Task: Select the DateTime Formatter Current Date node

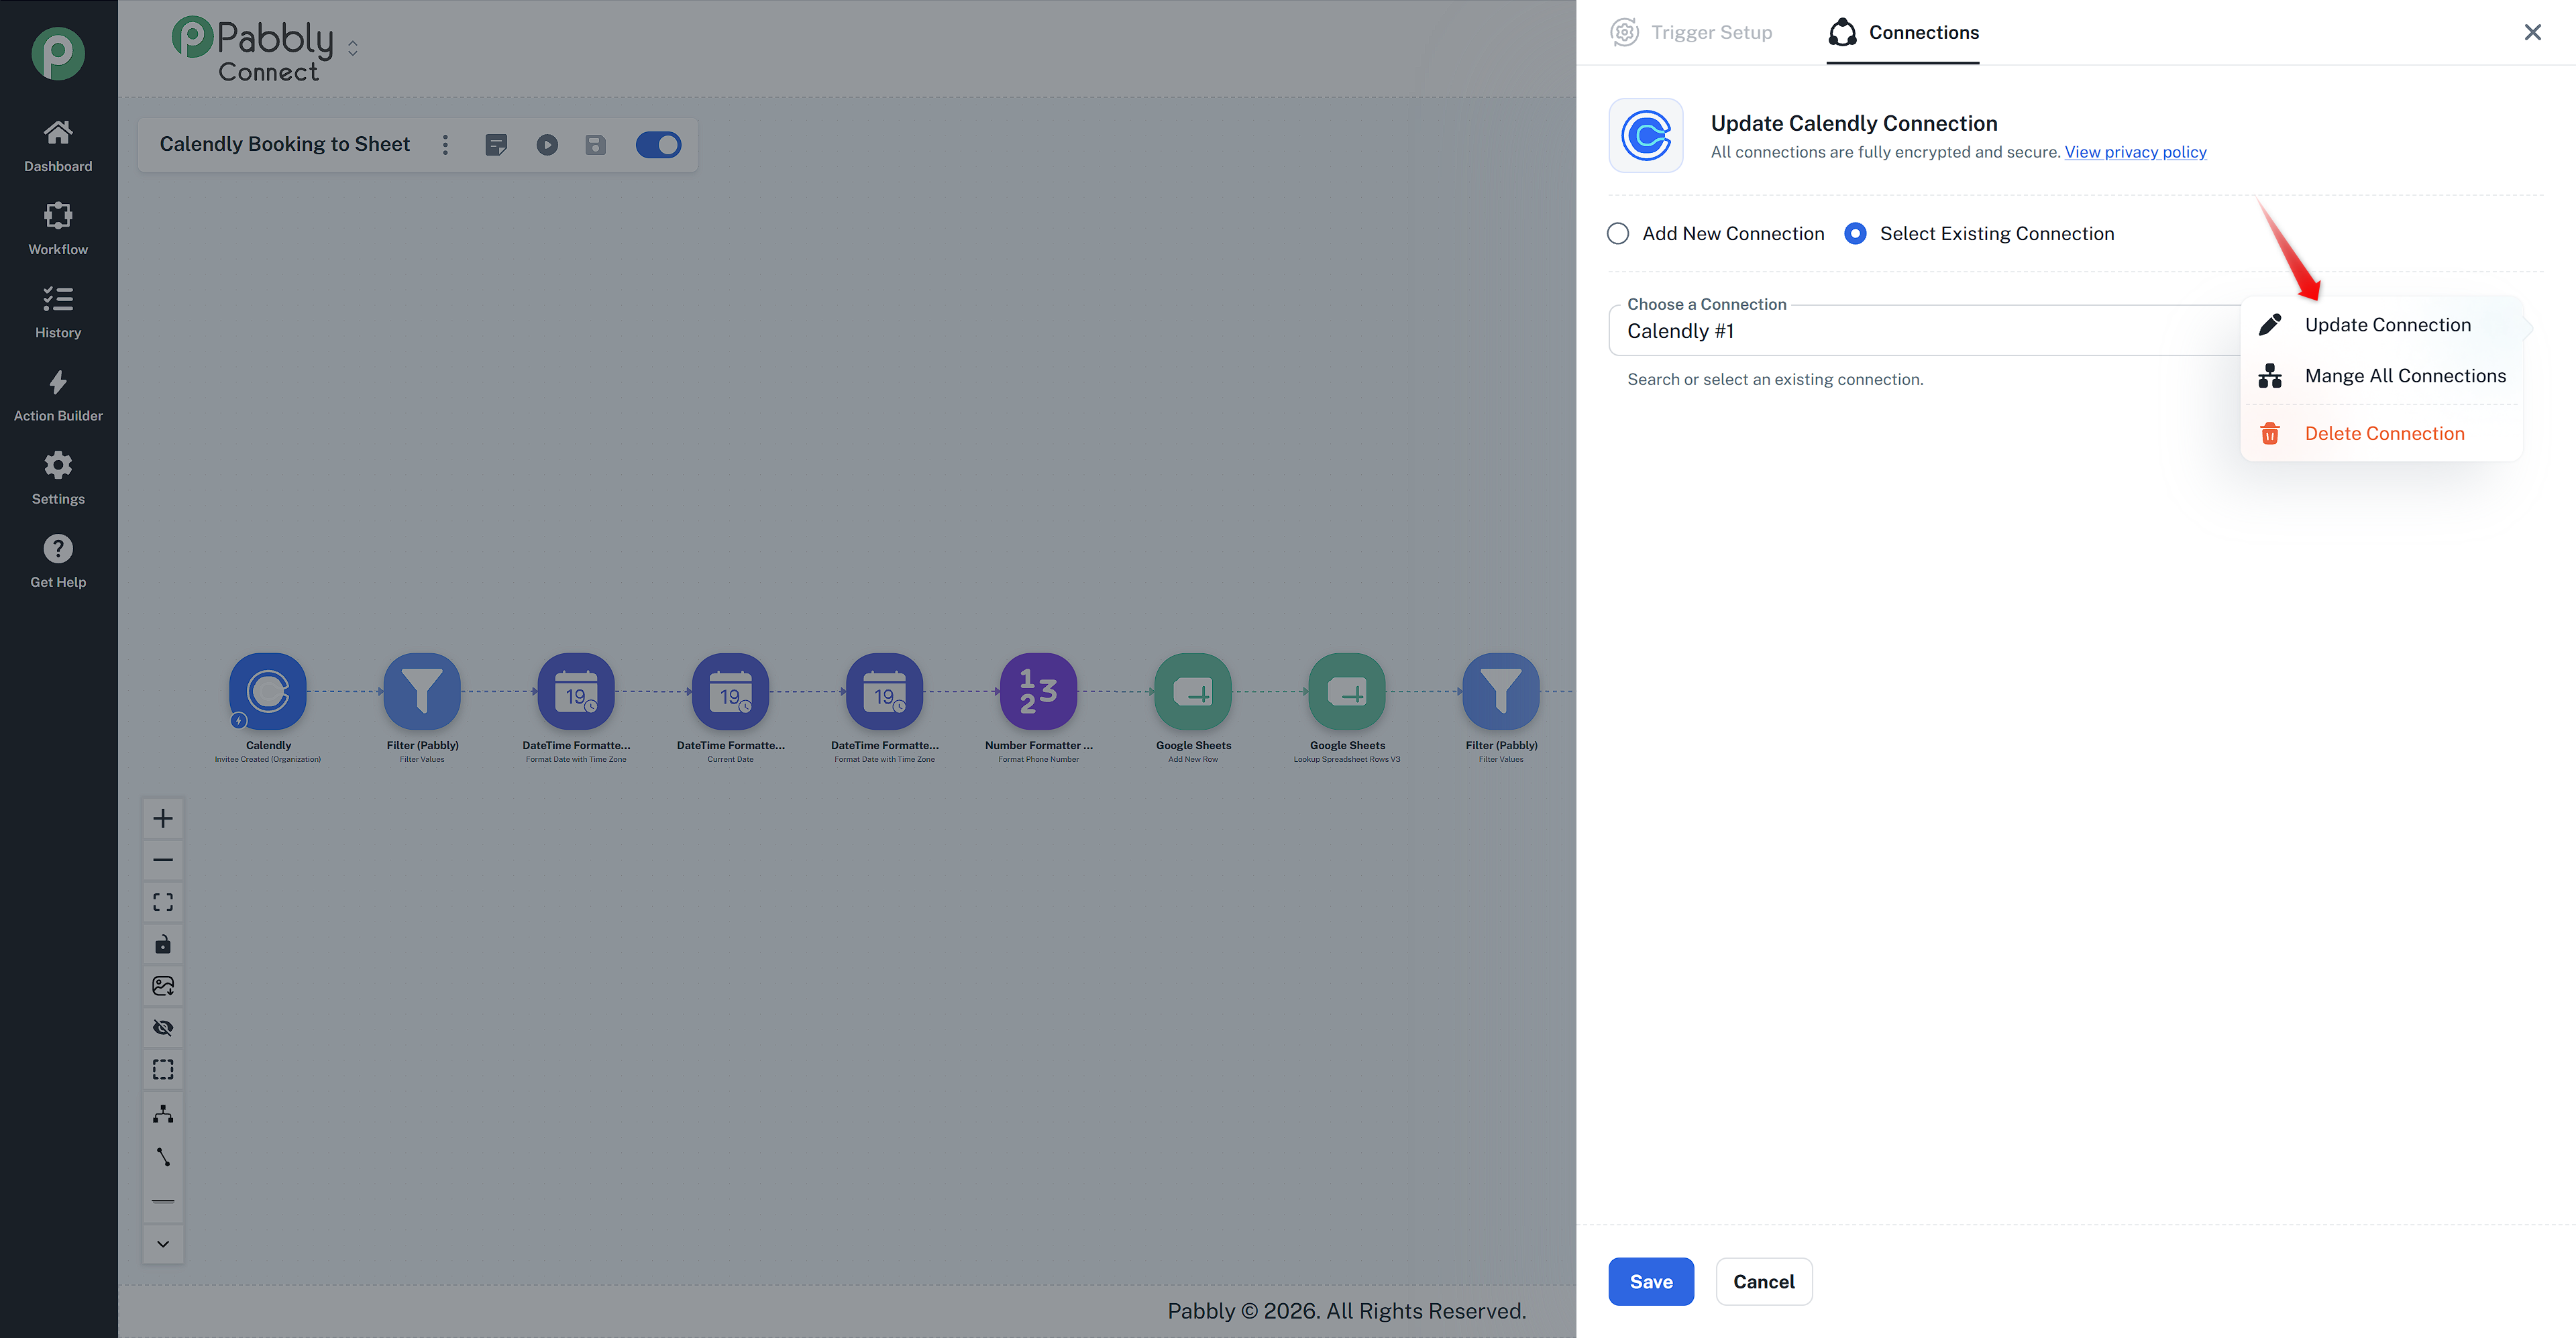Action: (730, 691)
